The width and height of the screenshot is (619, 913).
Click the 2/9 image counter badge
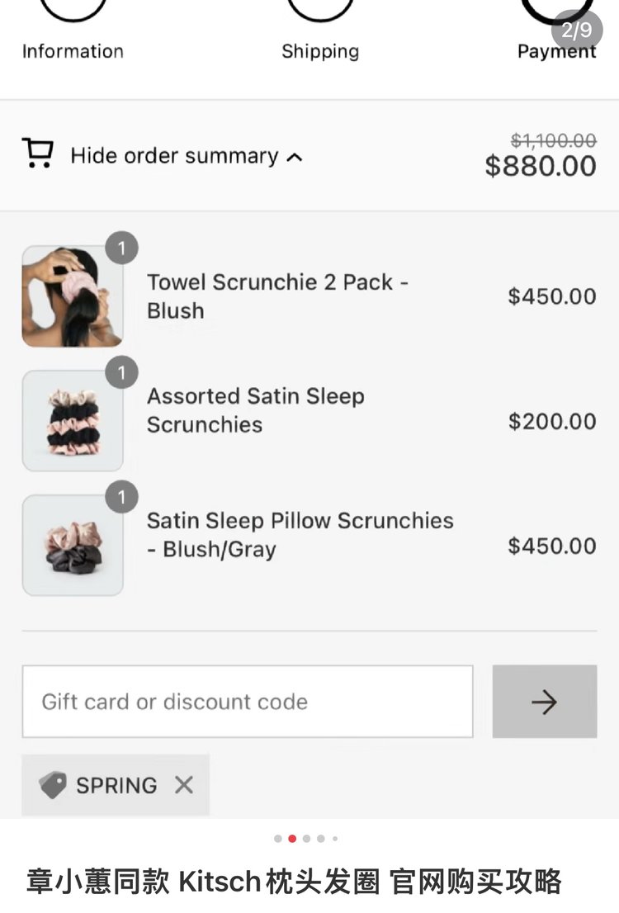point(576,31)
